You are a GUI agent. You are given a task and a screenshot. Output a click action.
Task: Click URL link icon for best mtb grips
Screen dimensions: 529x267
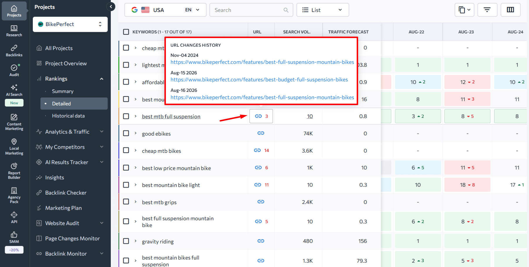[x=261, y=202]
